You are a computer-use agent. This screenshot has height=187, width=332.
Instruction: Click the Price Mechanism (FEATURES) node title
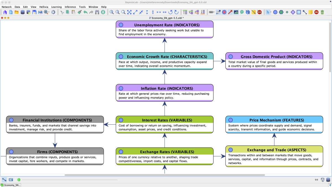click(x=277, y=120)
